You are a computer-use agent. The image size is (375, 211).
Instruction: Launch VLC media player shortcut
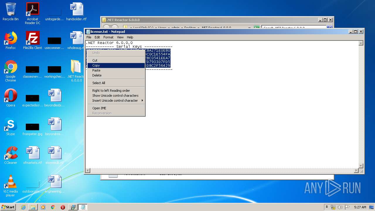11,186
